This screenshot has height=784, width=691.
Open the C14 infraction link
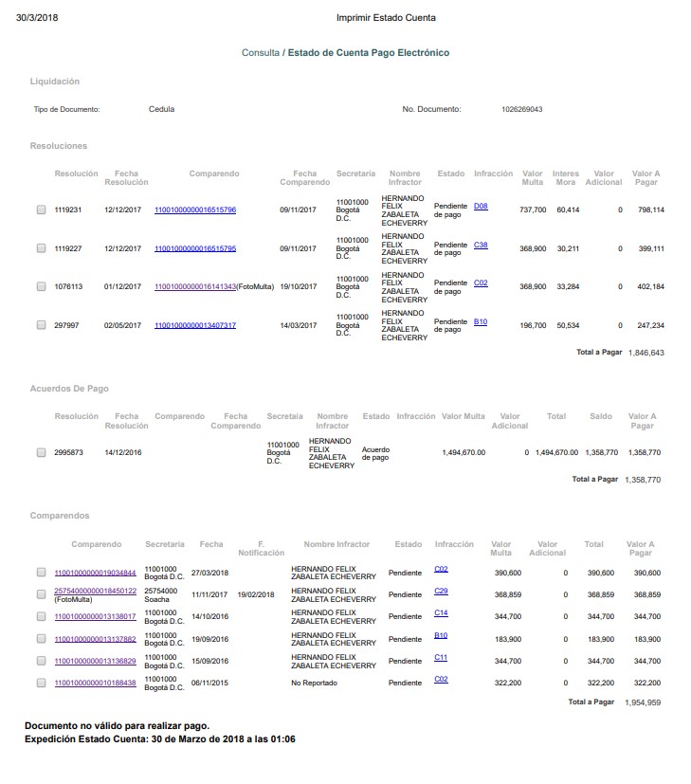[441, 613]
